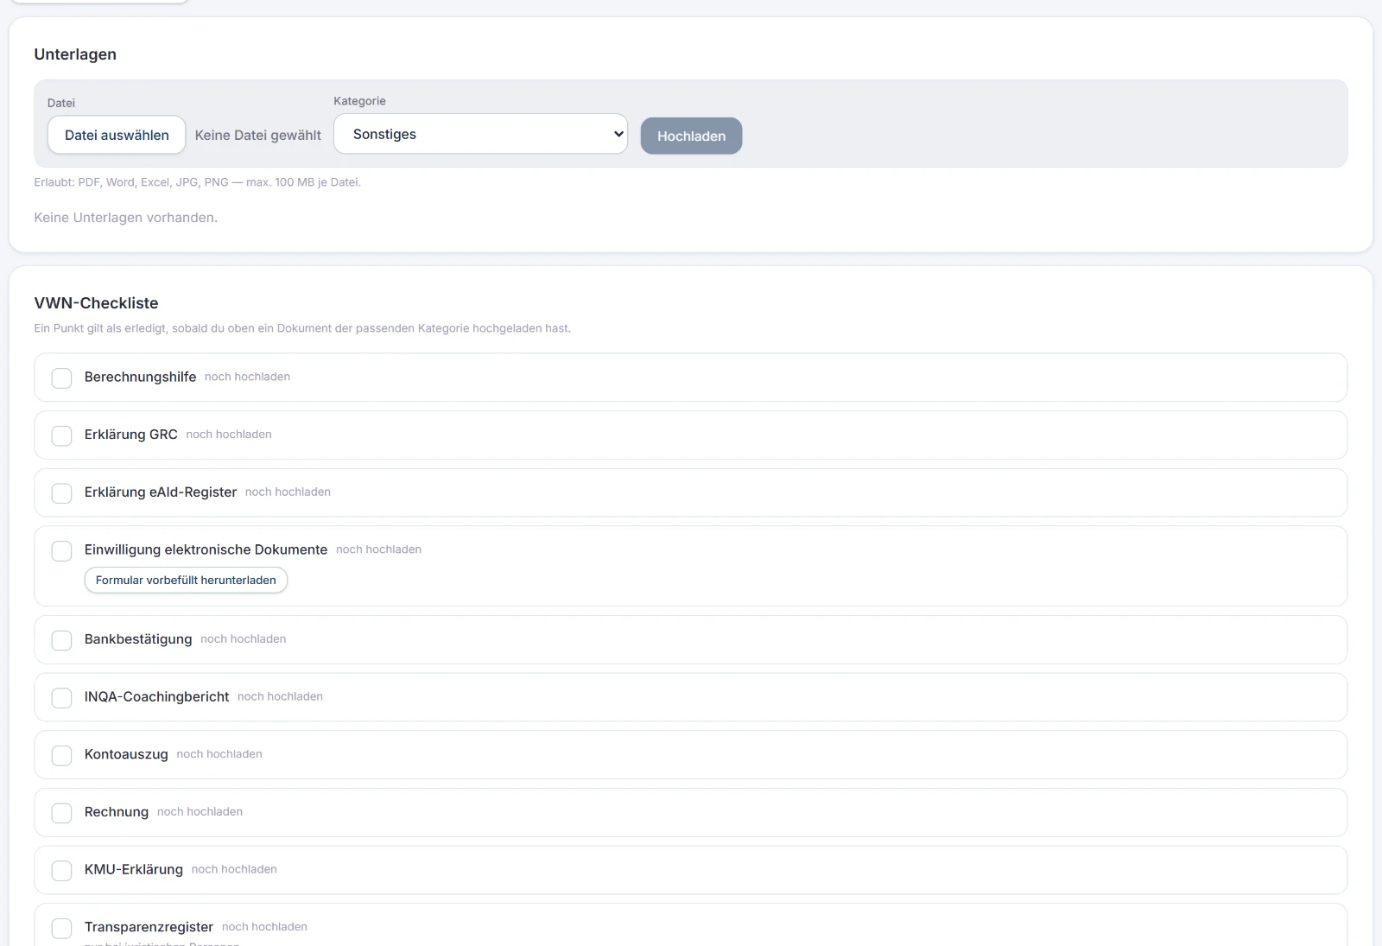Download the prefilled form via 'Formular vorbefüllt herunterladen'
This screenshot has width=1382, height=946.
click(x=186, y=580)
